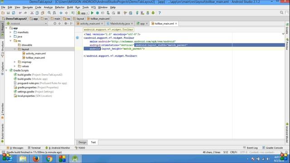290x163 pixels.
Task: Close the MainActivity.java editor tab
Action: (132, 24)
